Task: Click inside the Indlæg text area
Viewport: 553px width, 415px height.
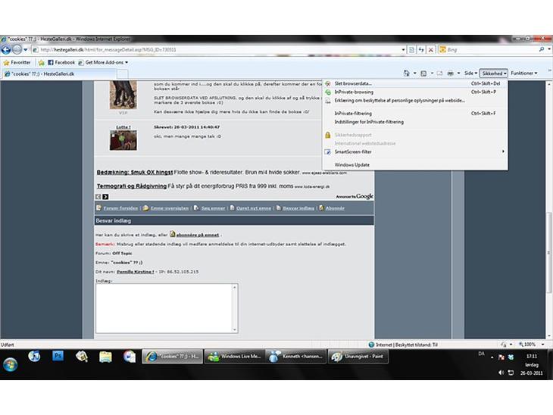Action: click(166, 307)
